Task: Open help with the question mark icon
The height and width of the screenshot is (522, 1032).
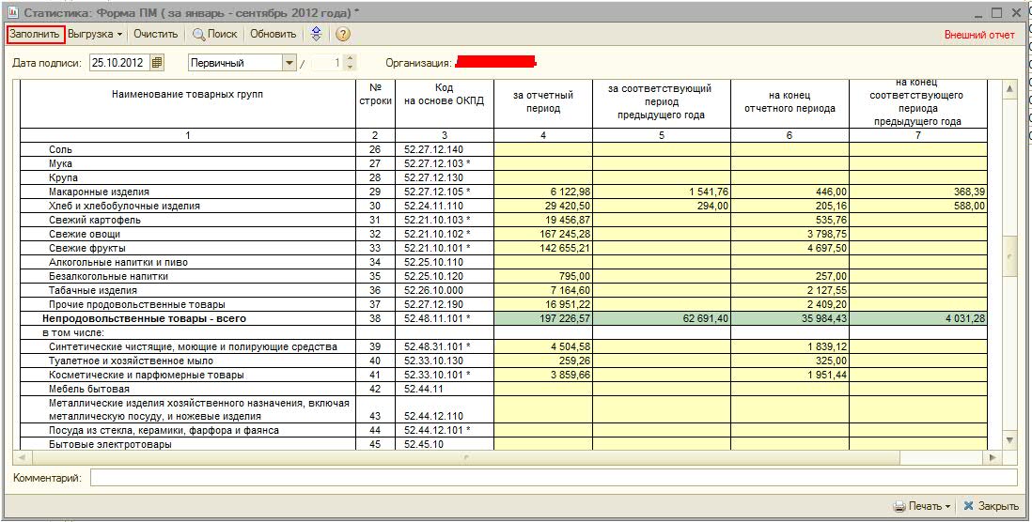Action: pos(342,34)
